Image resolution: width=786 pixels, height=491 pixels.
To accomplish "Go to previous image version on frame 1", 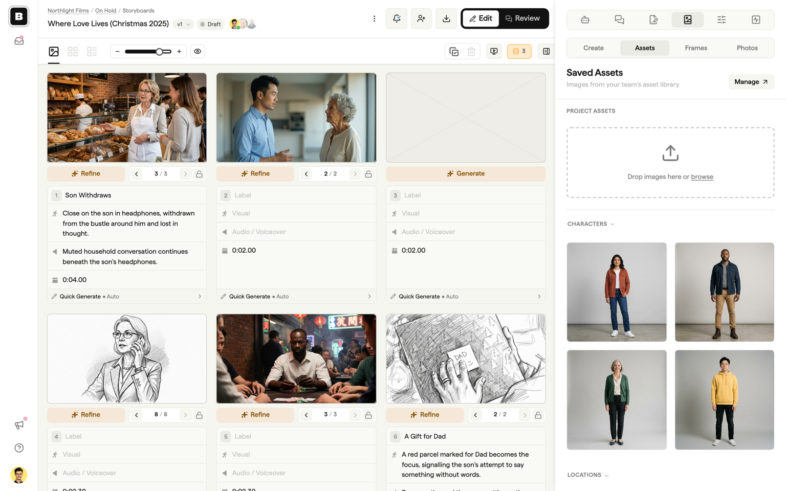I will coord(137,174).
